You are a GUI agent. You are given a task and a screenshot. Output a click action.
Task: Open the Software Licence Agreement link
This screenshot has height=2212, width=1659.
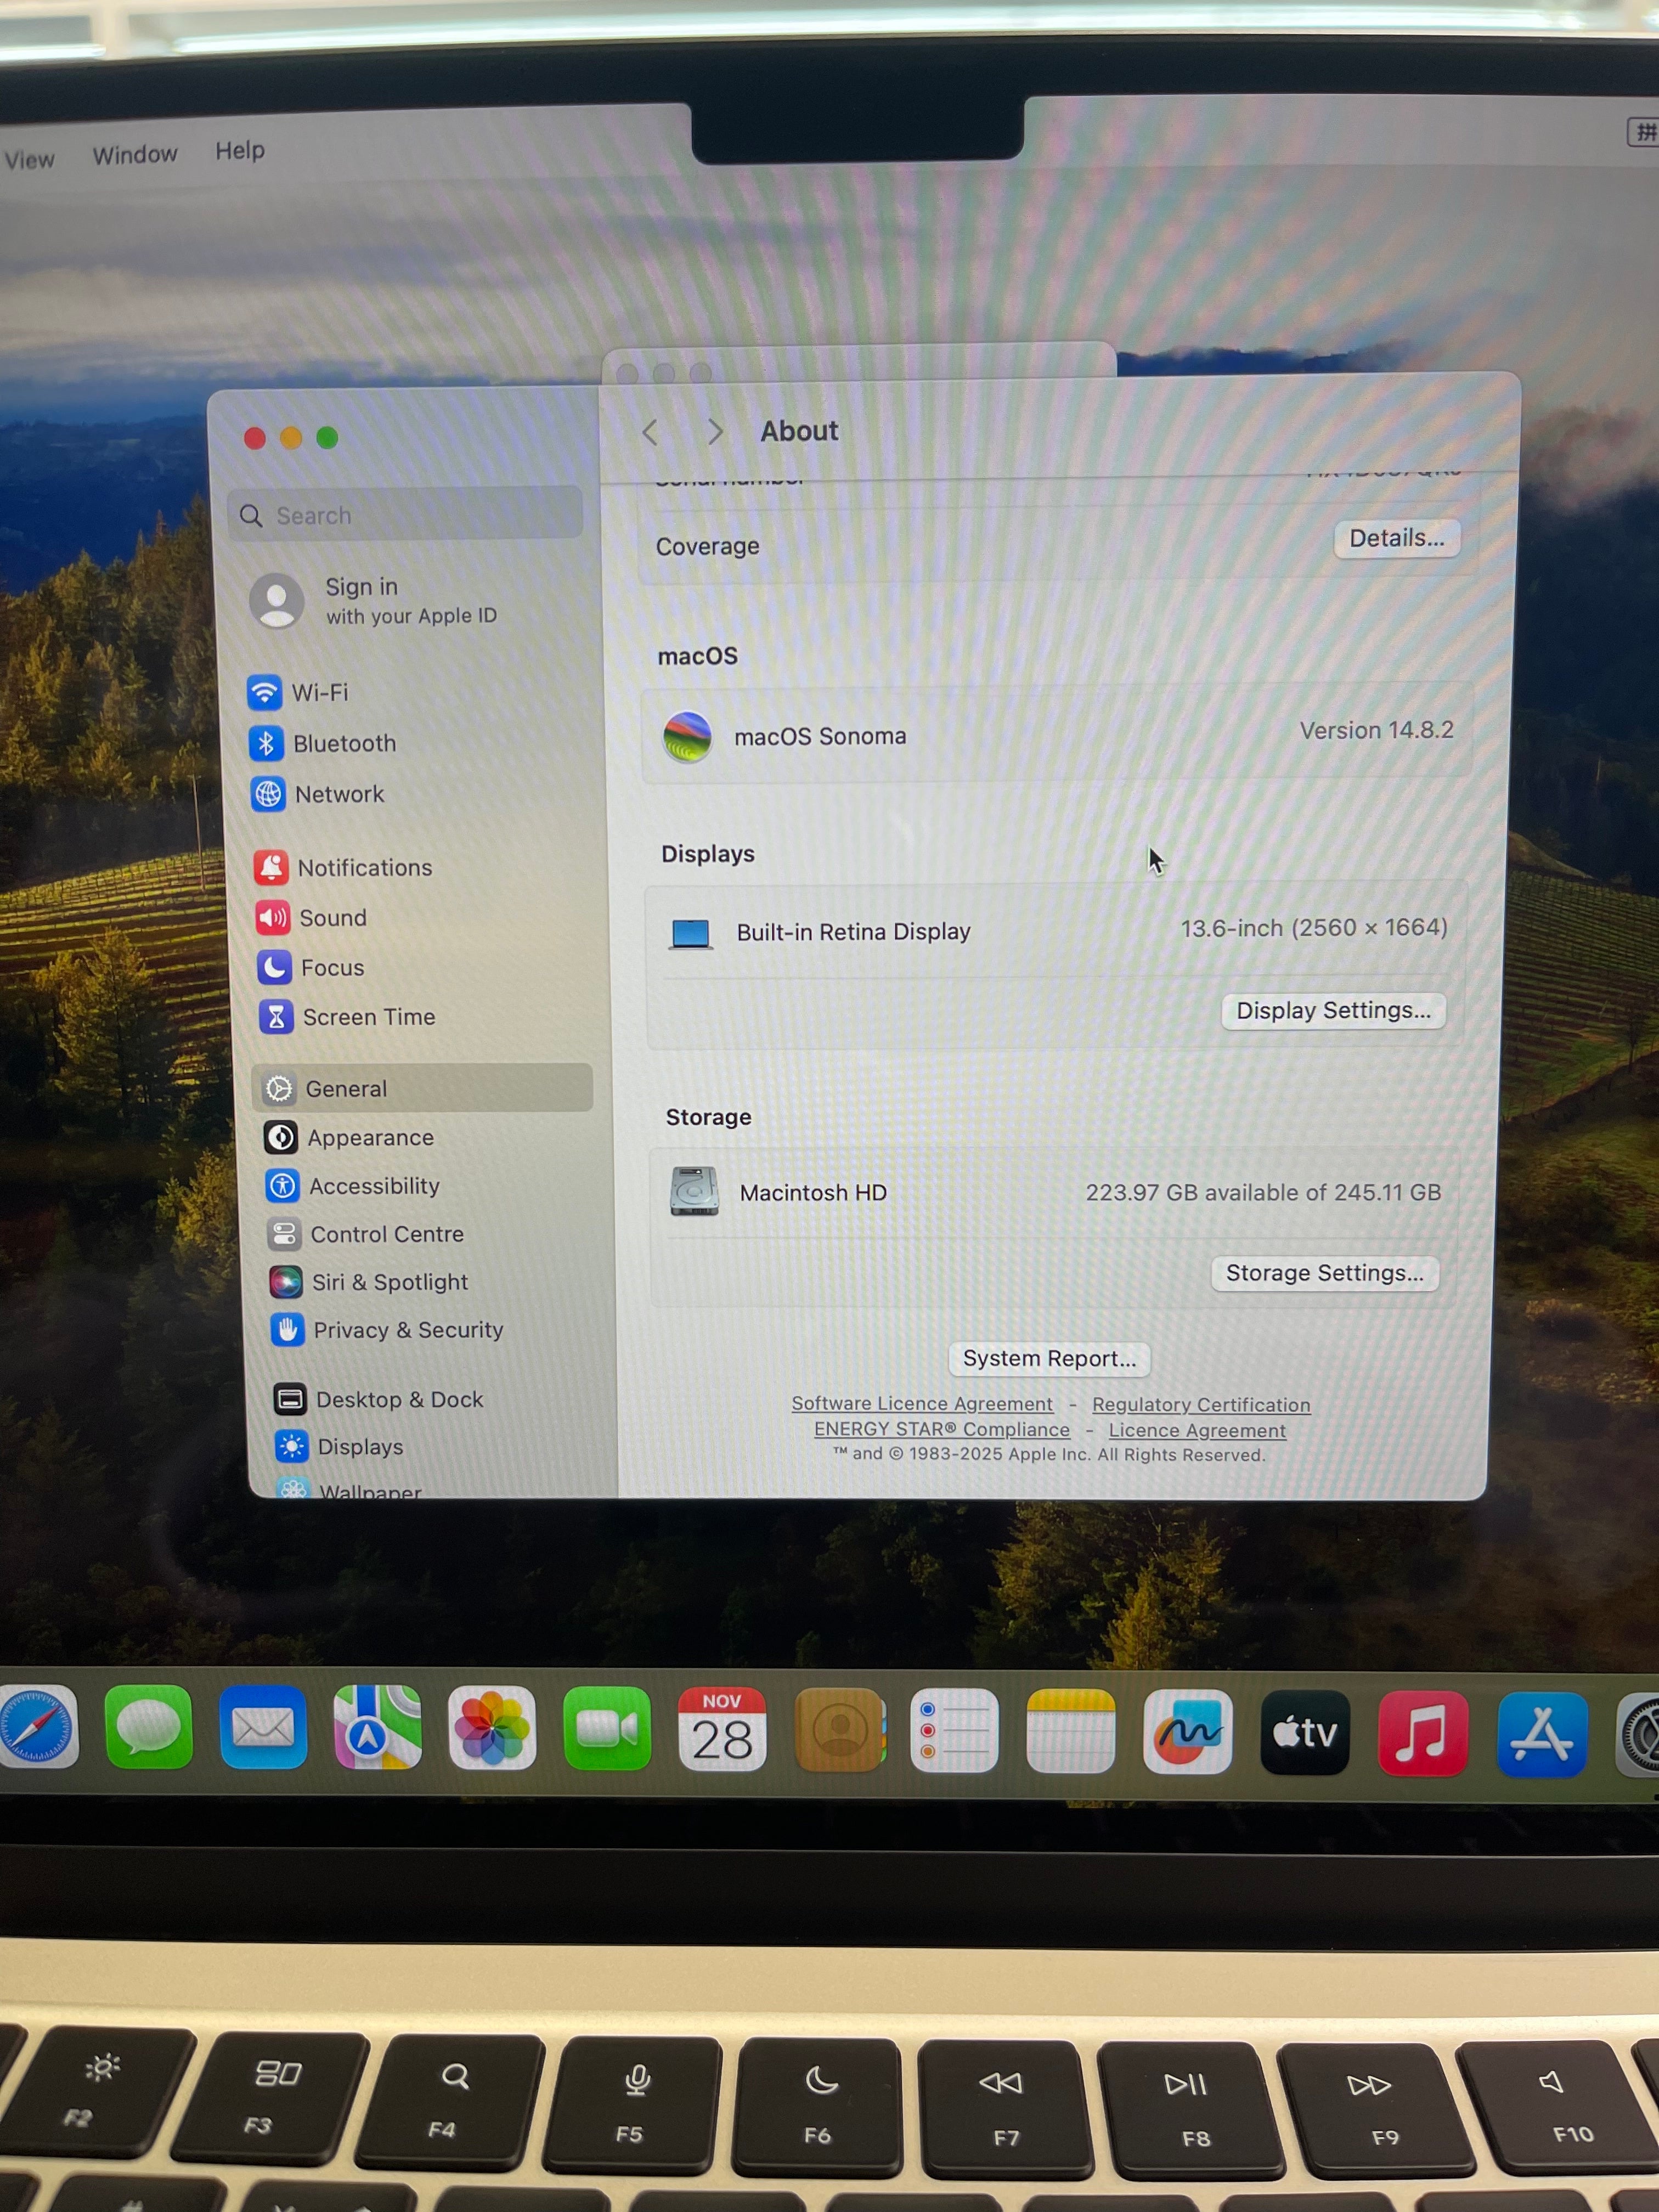[x=922, y=1403]
